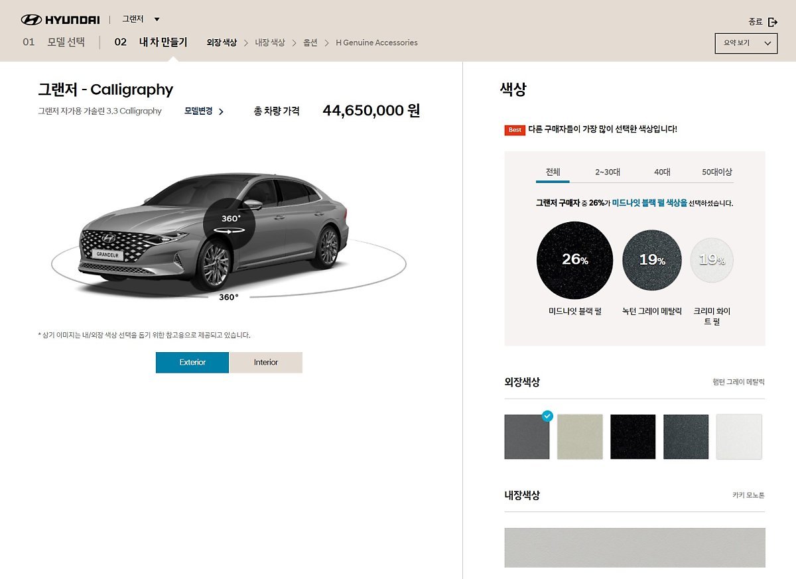Click the 그랜저 - Calligraphy title
Image resolution: width=796 pixels, height=579 pixels.
105,90
